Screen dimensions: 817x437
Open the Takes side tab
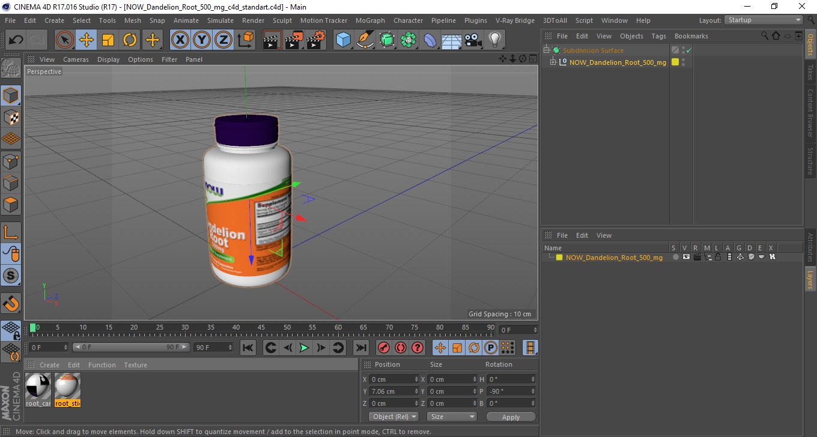pos(810,71)
